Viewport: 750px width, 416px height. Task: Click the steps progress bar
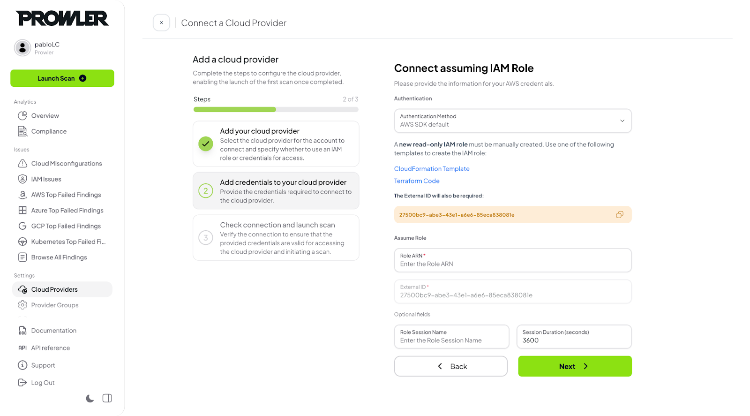tap(276, 110)
